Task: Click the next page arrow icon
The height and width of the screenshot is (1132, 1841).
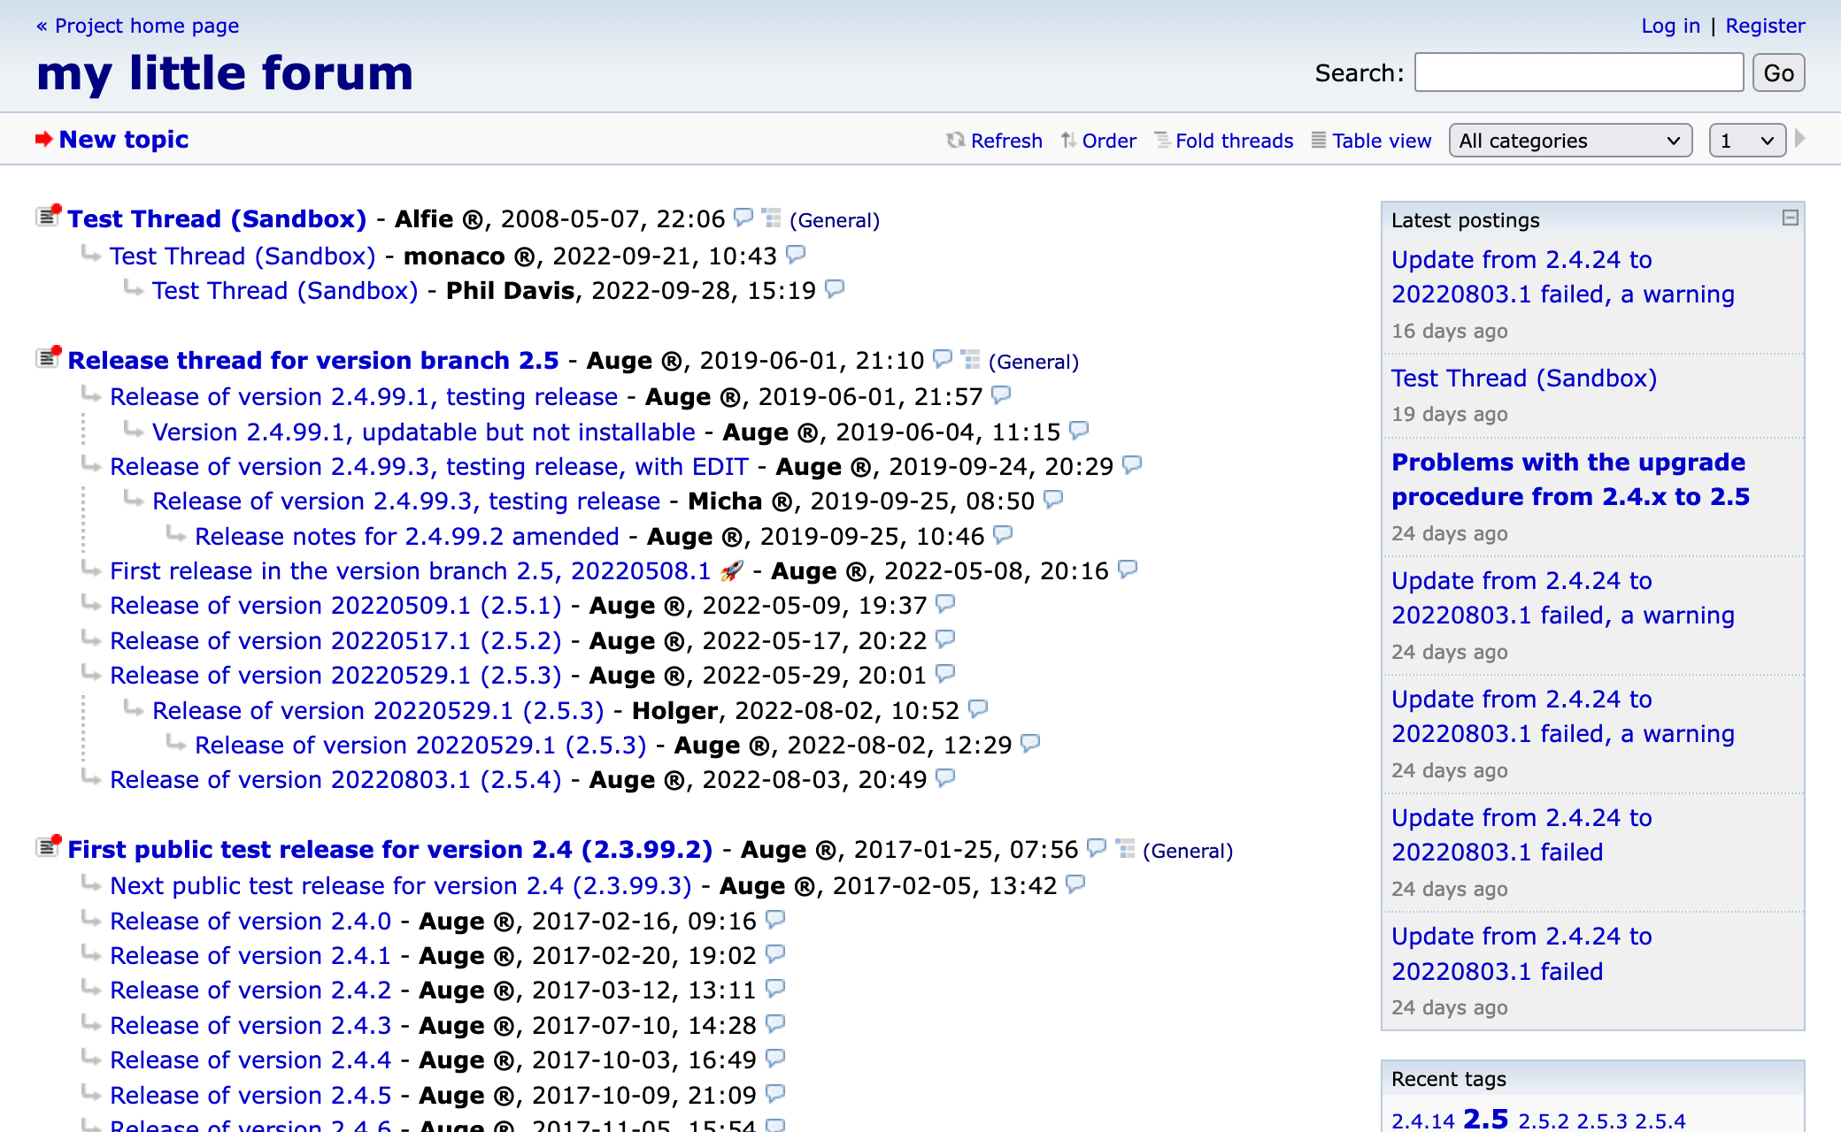Action: (1799, 139)
